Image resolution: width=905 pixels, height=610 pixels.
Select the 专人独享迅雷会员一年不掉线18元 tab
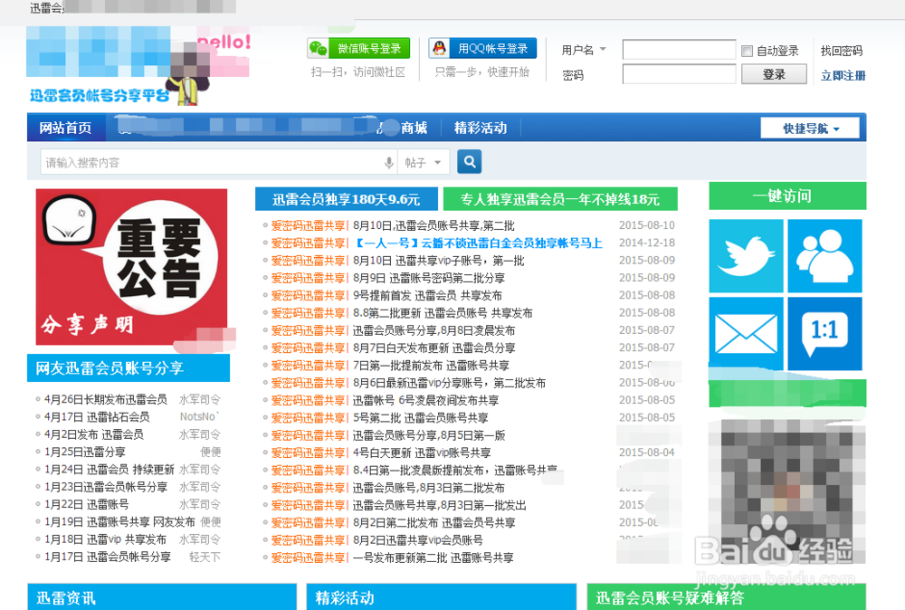[x=560, y=199]
